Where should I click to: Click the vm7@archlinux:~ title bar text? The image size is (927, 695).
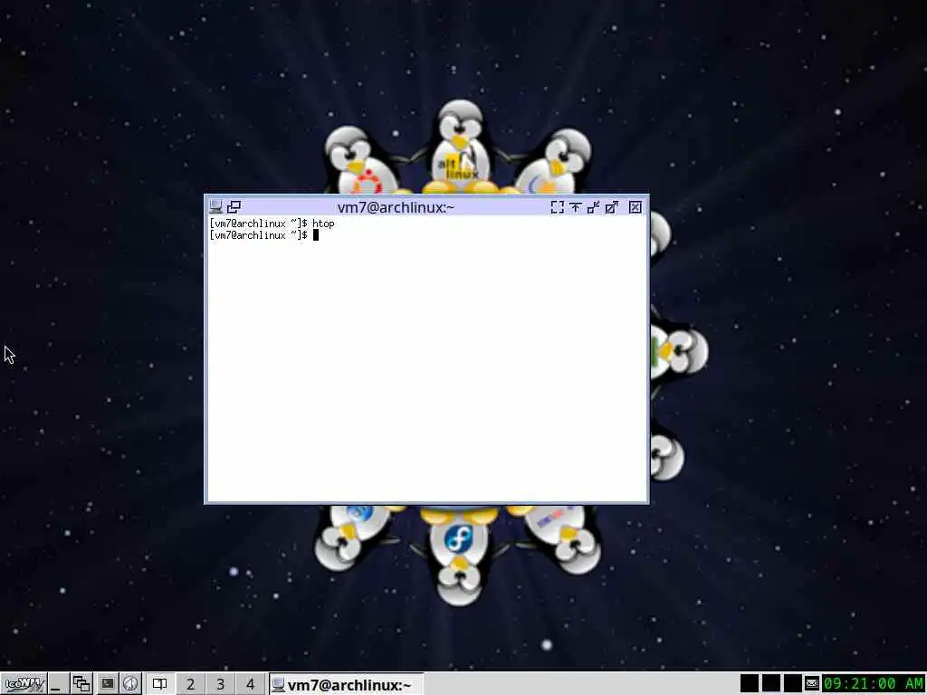pyautogui.click(x=396, y=207)
